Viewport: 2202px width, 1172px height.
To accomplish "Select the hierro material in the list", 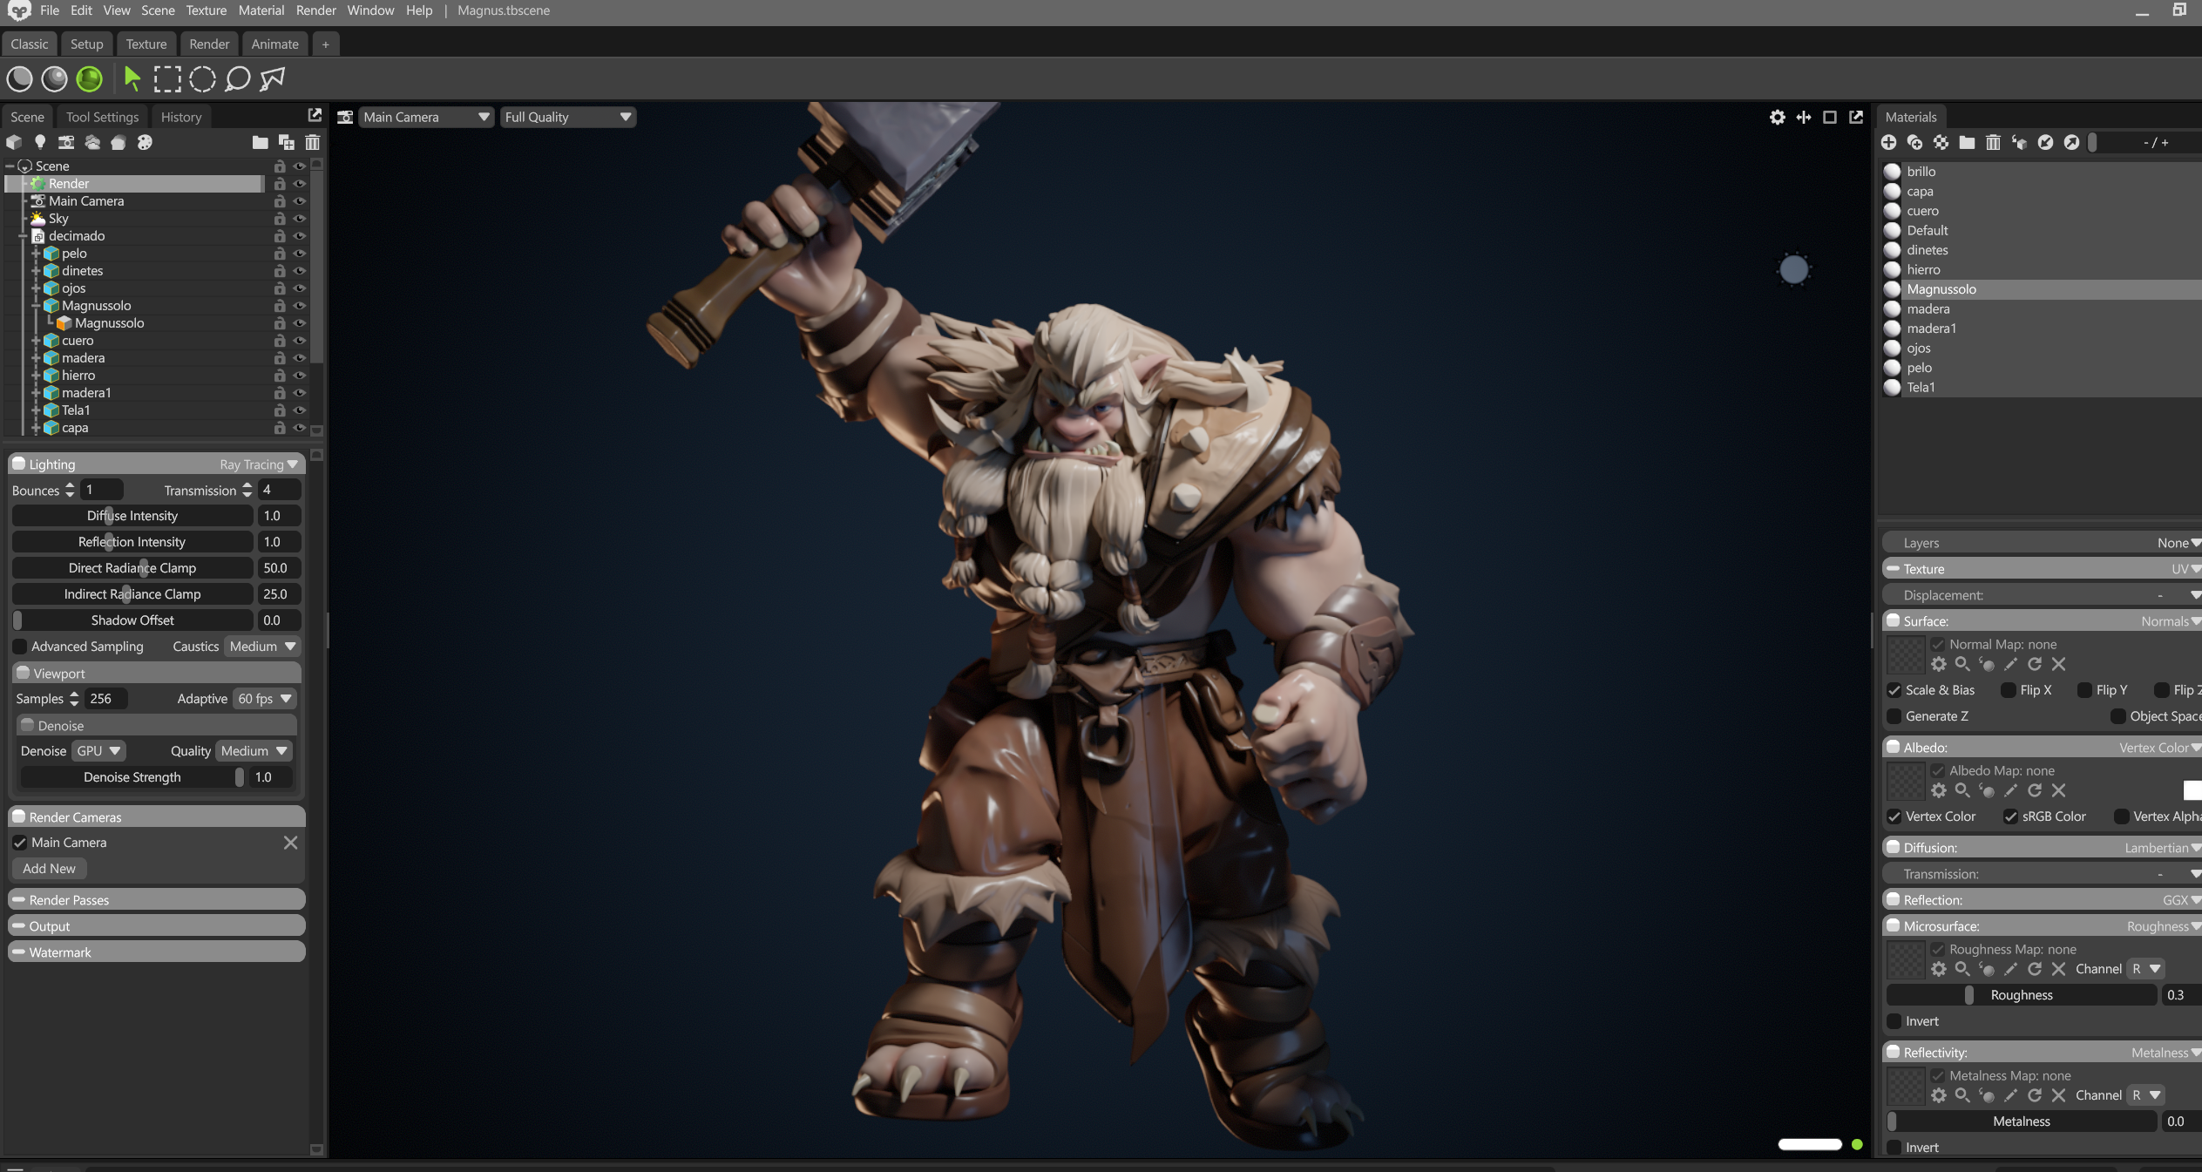I will click(1922, 270).
